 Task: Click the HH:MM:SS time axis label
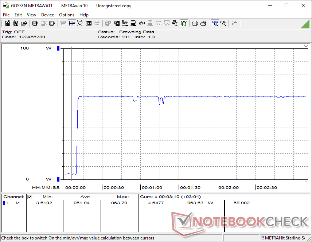pyautogui.click(x=46, y=188)
